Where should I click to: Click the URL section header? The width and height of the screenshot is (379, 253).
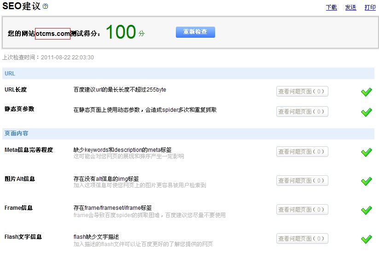188,74
